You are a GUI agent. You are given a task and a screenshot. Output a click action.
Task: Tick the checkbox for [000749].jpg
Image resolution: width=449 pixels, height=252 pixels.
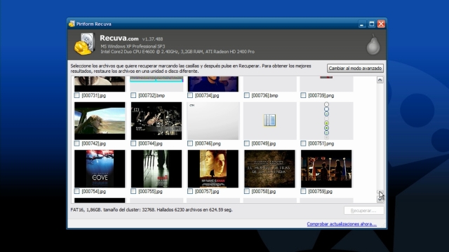tap(247, 143)
